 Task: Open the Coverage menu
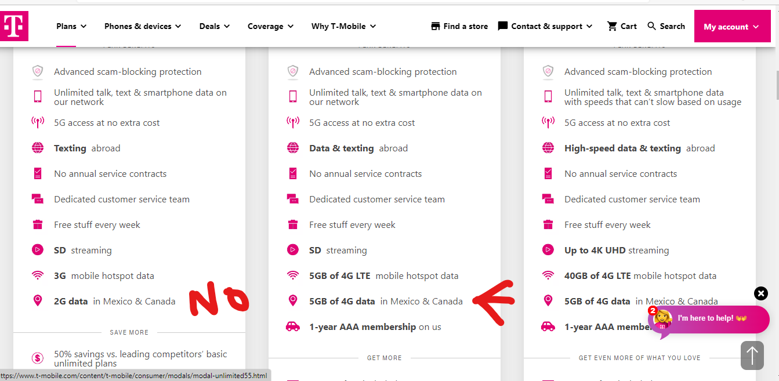(270, 26)
